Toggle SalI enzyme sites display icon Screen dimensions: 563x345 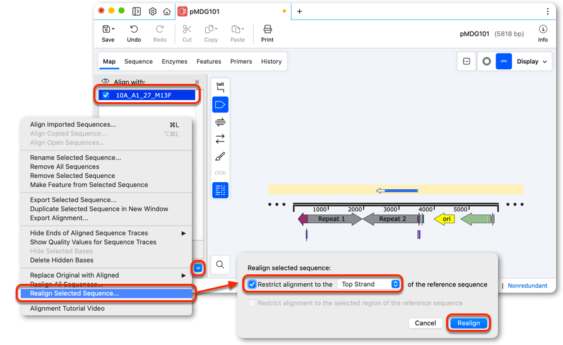coord(220,87)
